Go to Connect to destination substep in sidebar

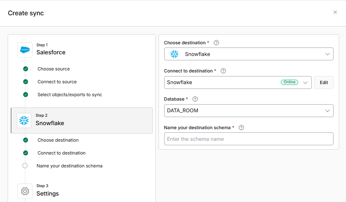[x=62, y=153]
